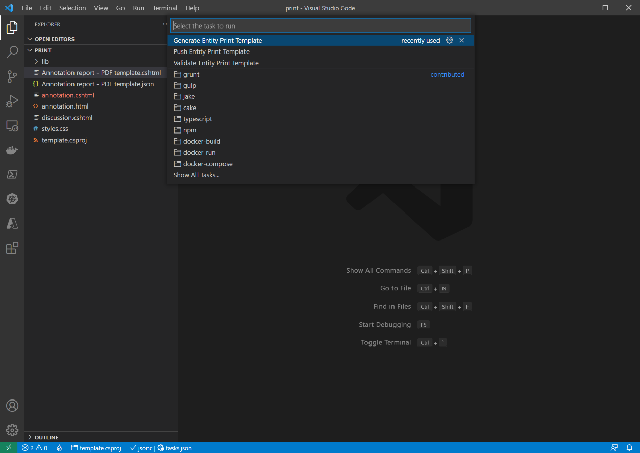Open the Help menu
640x453 pixels.
192,8
